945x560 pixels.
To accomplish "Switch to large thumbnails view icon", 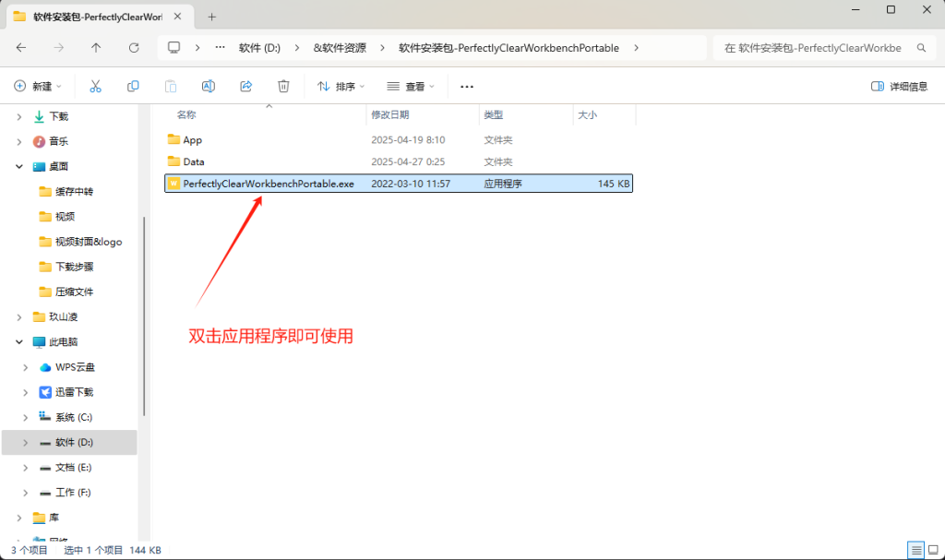I will [x=934, y=550].
